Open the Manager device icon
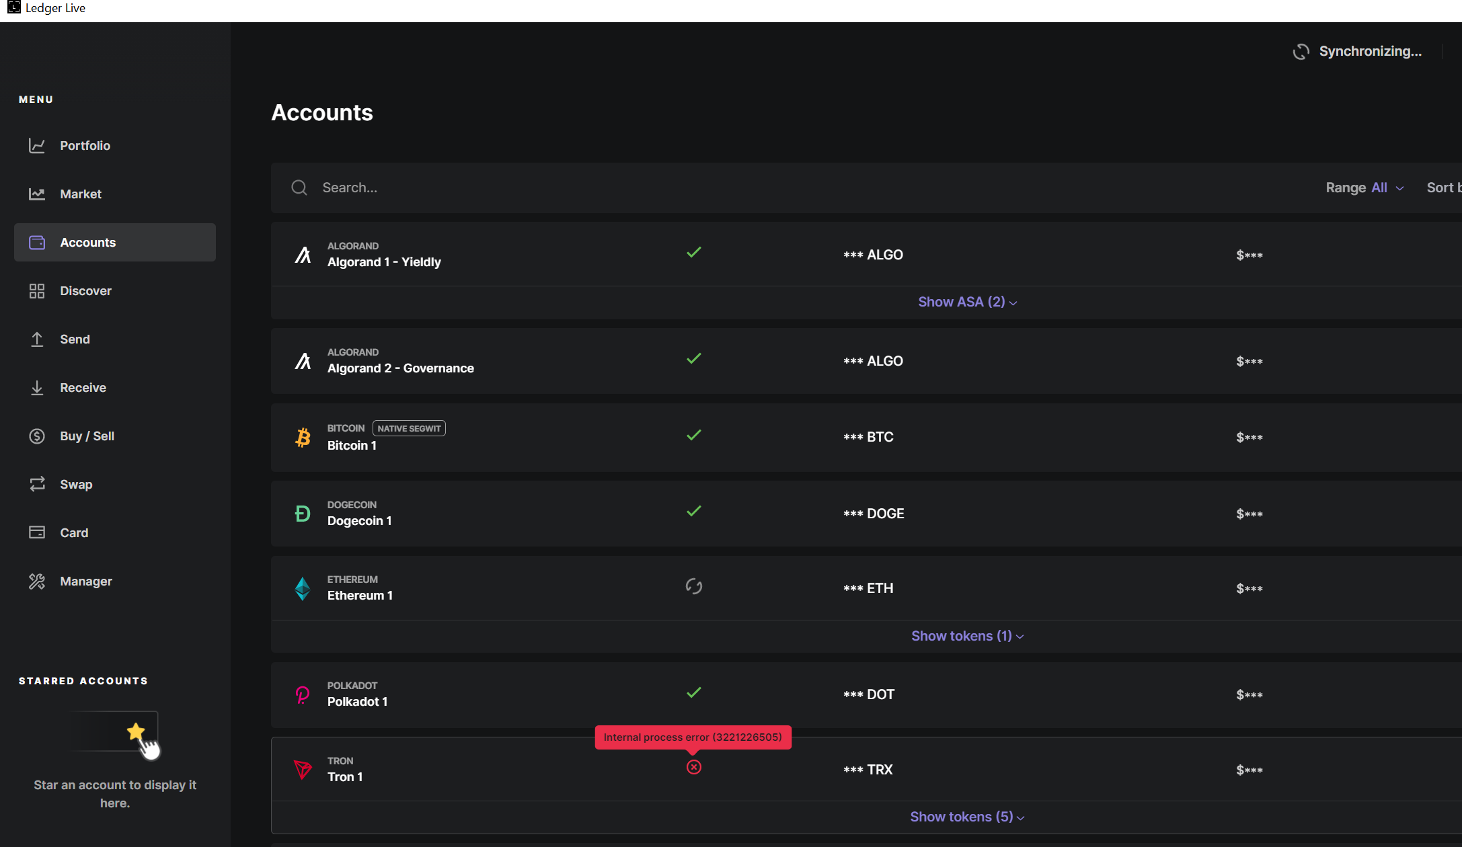Image resolution: width=1462 pixels, height=847 pixels. [36, 581]
